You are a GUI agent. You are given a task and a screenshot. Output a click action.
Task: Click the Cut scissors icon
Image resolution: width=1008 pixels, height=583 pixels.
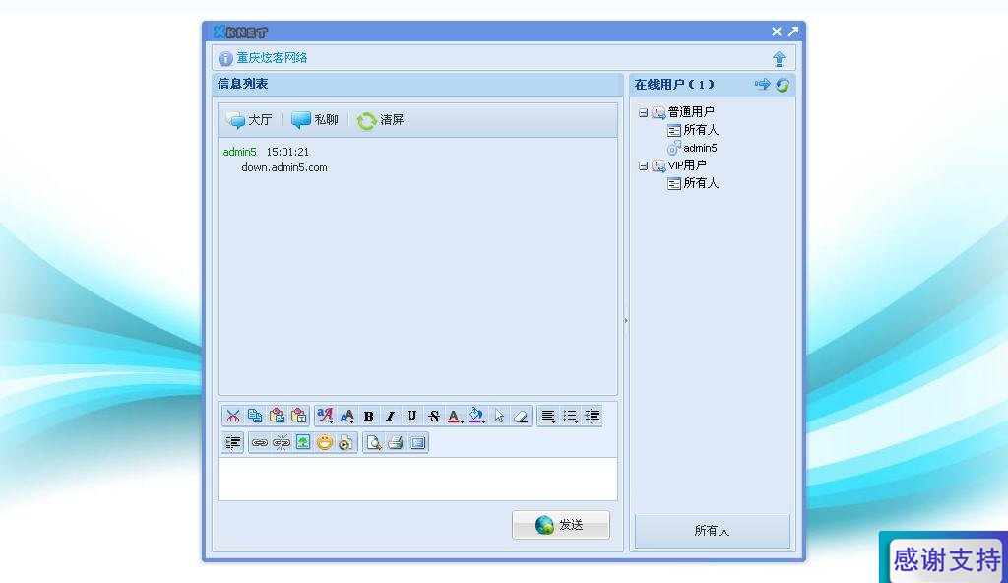(x=232, y=416)
